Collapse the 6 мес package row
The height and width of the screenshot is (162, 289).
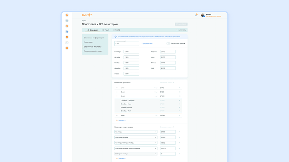(x=117, y=96)
